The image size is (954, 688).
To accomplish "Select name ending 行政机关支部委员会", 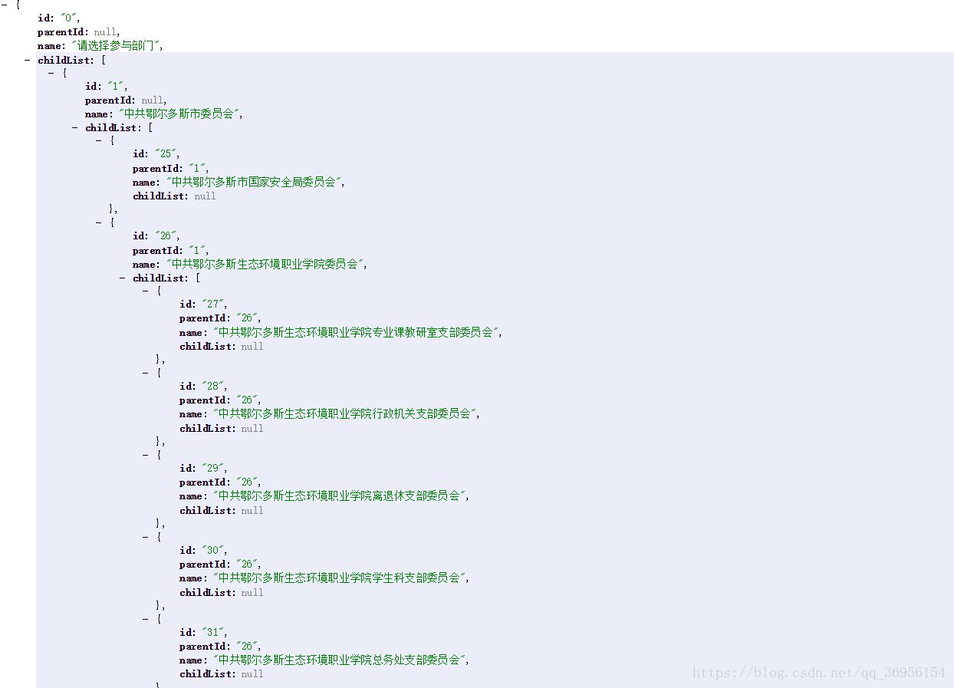I will click(x=346, y=414).
